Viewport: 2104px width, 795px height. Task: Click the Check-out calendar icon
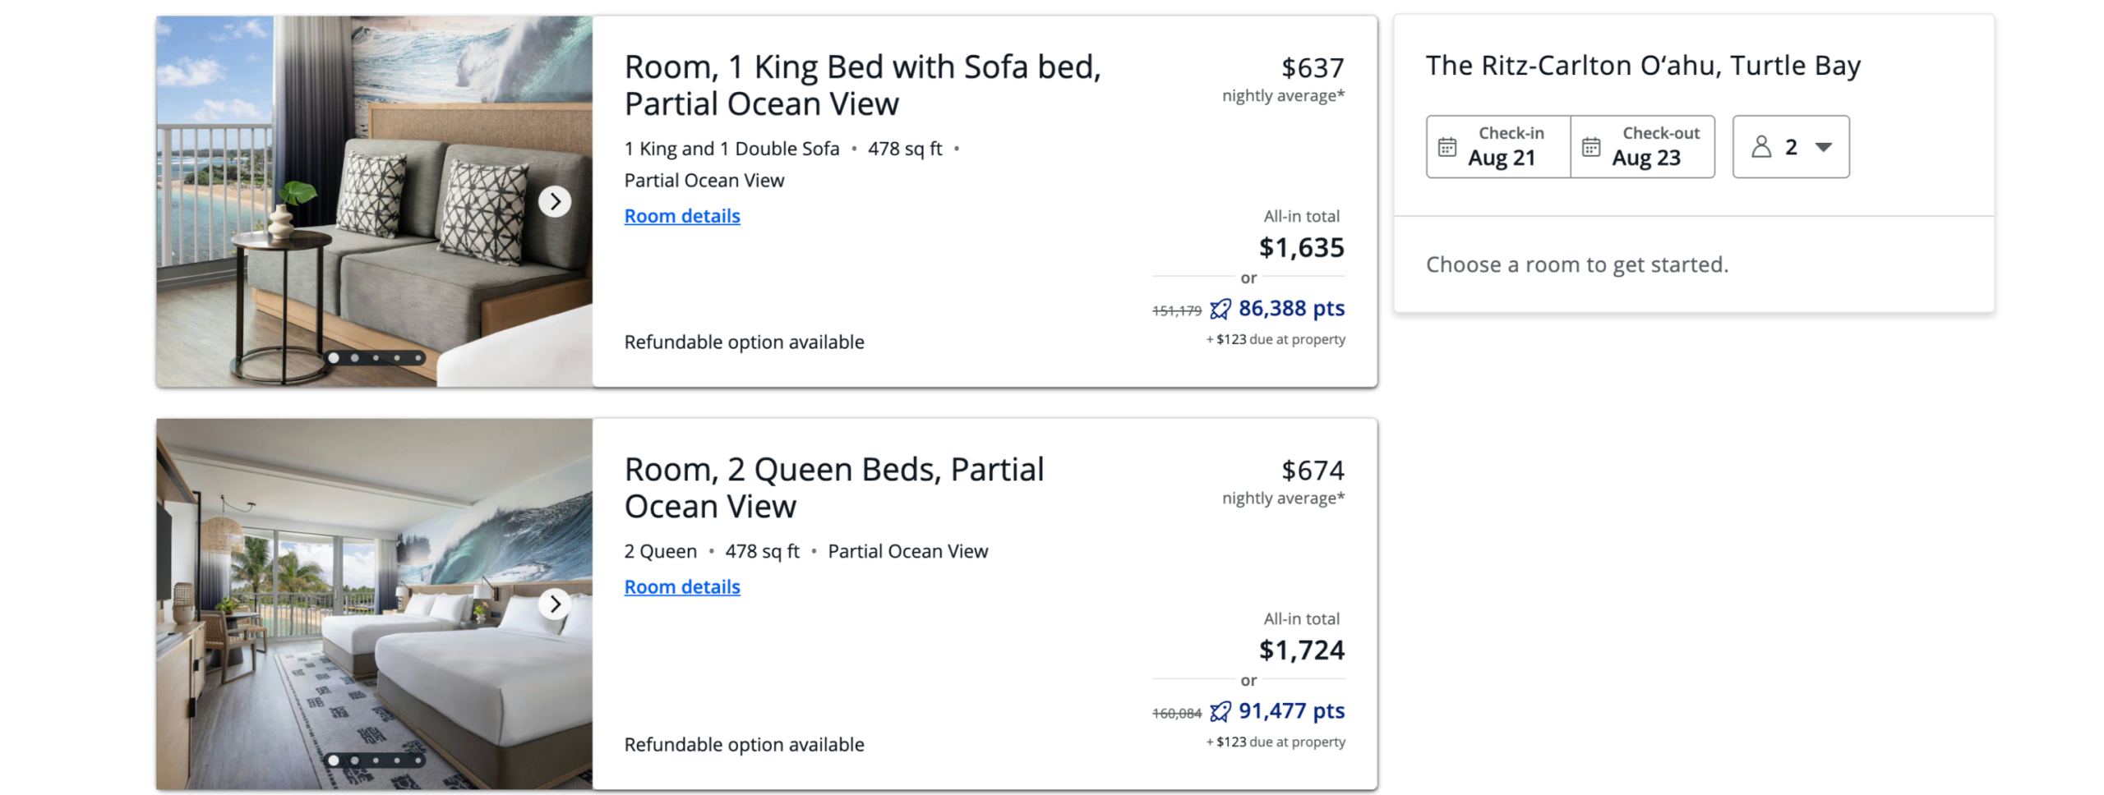pos(1590,147)
